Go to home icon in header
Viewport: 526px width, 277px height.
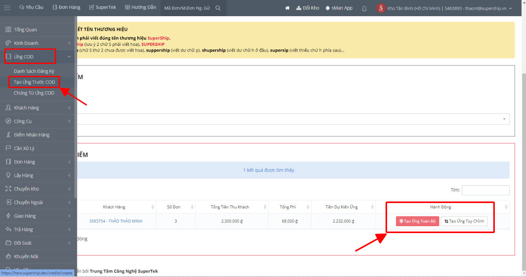click(287, 8)
